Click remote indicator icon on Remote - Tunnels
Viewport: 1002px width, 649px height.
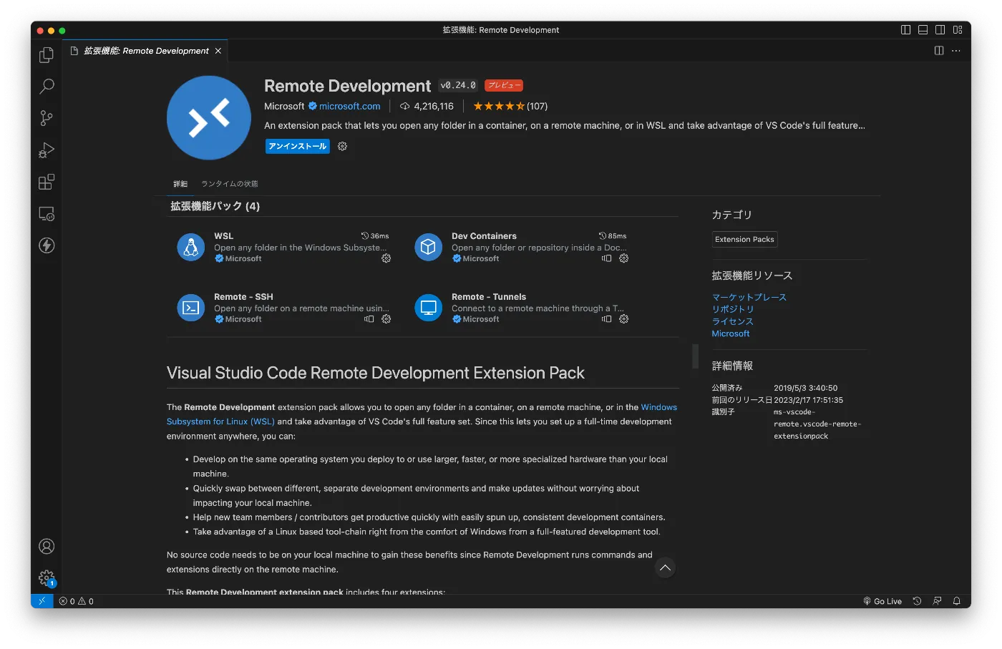[607, 319]
